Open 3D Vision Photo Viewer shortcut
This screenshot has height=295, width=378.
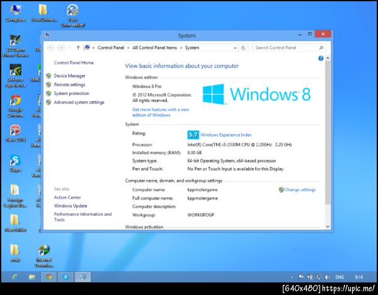15,46
